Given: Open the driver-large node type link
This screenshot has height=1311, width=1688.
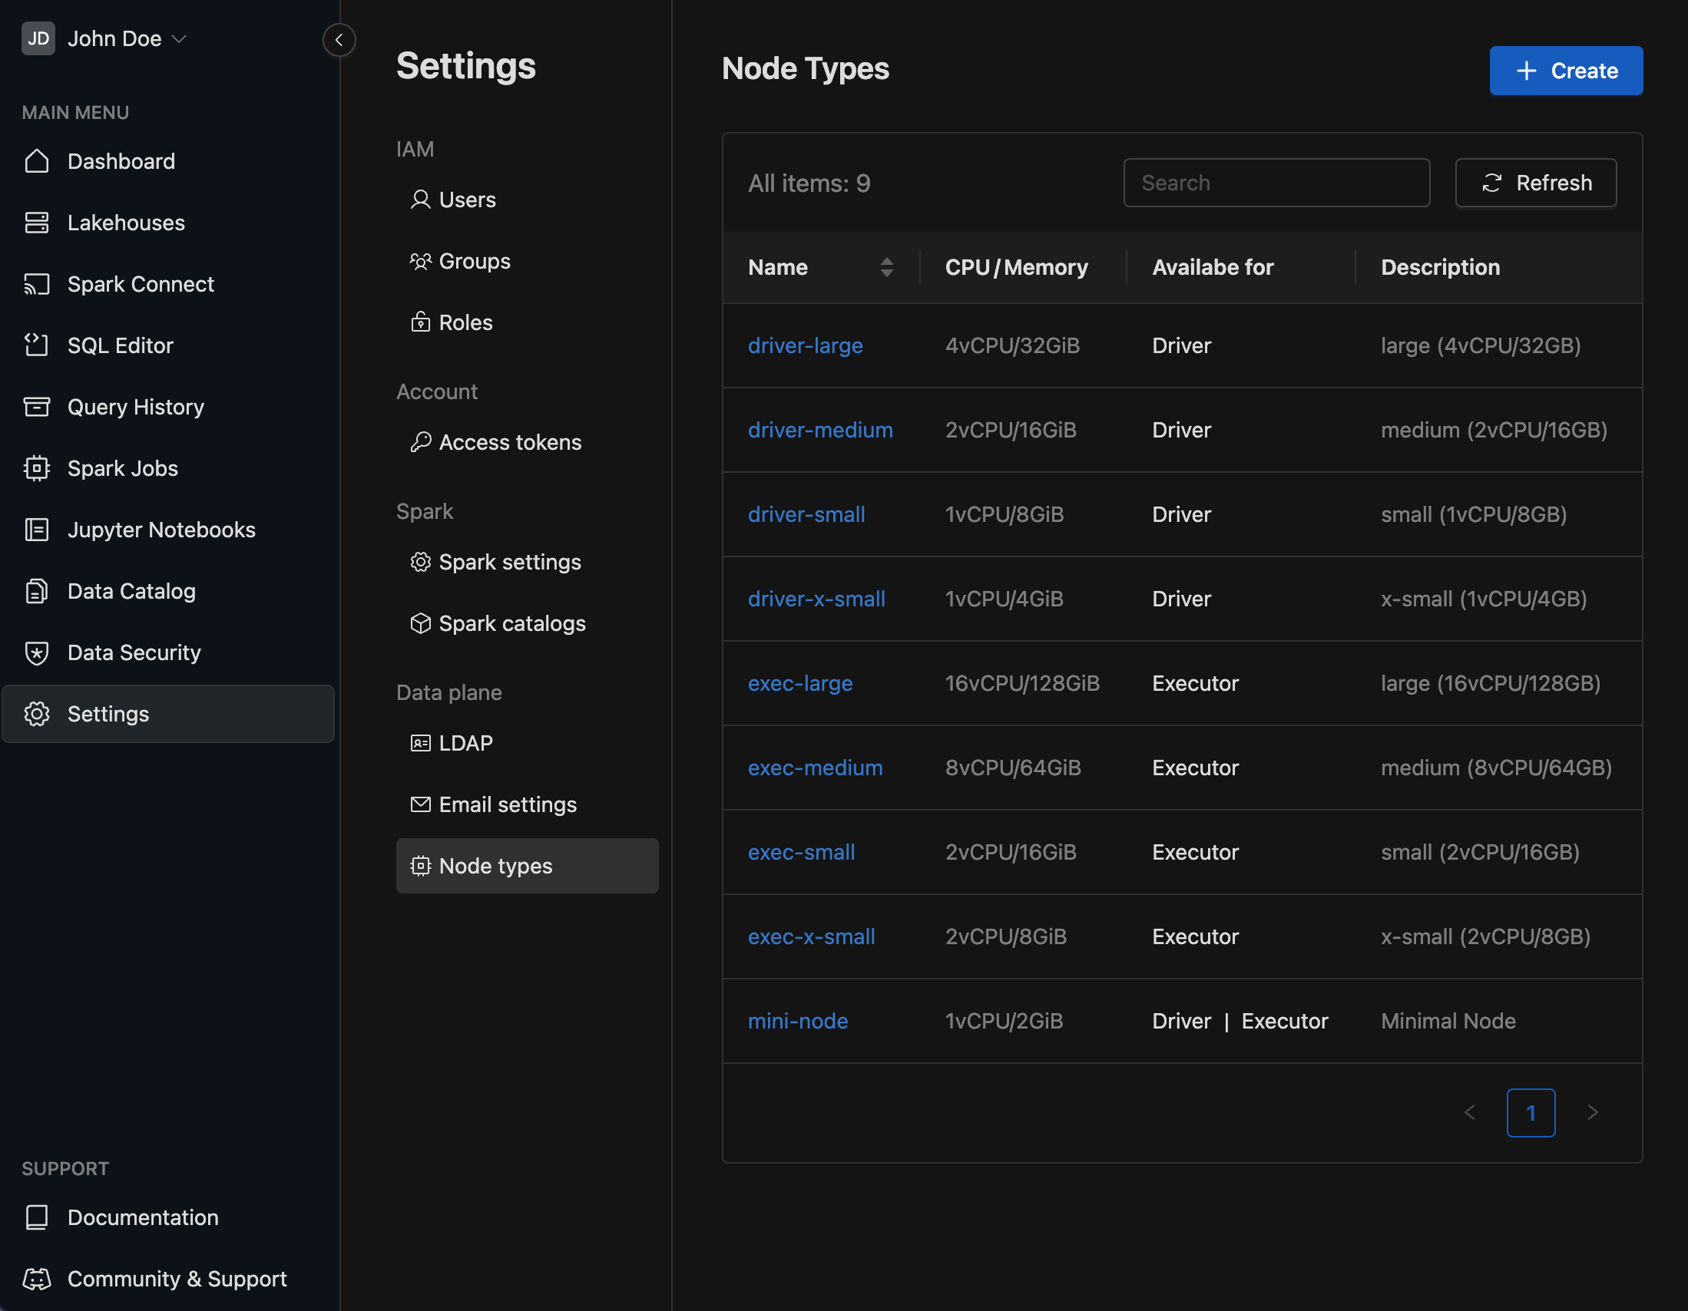Looking at the screenshot, I should point(805,345).
